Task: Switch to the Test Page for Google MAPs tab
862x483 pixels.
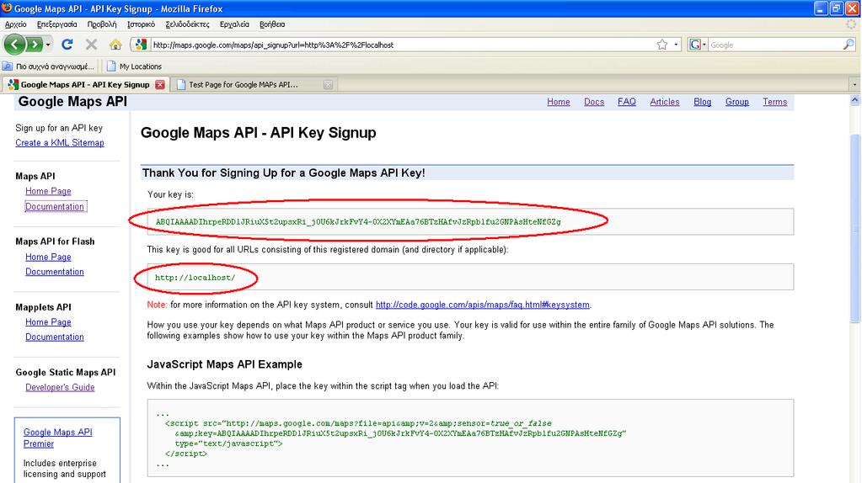Action: (244, 84)
